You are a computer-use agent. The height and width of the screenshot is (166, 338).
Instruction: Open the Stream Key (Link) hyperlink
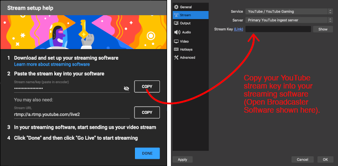point(238,29)
